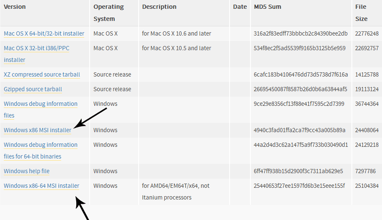Screen dimensions: 382x220
Task: Click the Date column header
Action: click(x=240, y=7)
